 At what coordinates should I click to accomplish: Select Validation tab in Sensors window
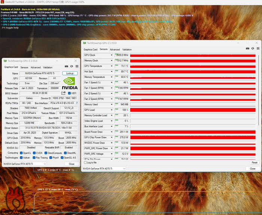coord(127,50)
